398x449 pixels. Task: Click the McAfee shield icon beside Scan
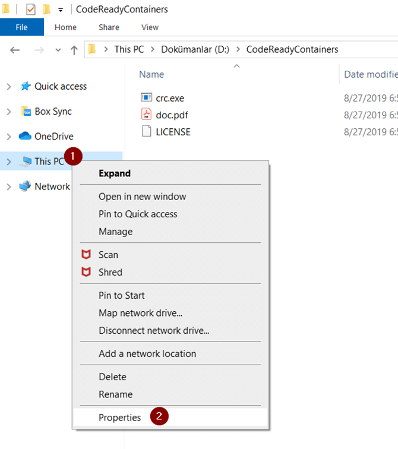point(86,254)
